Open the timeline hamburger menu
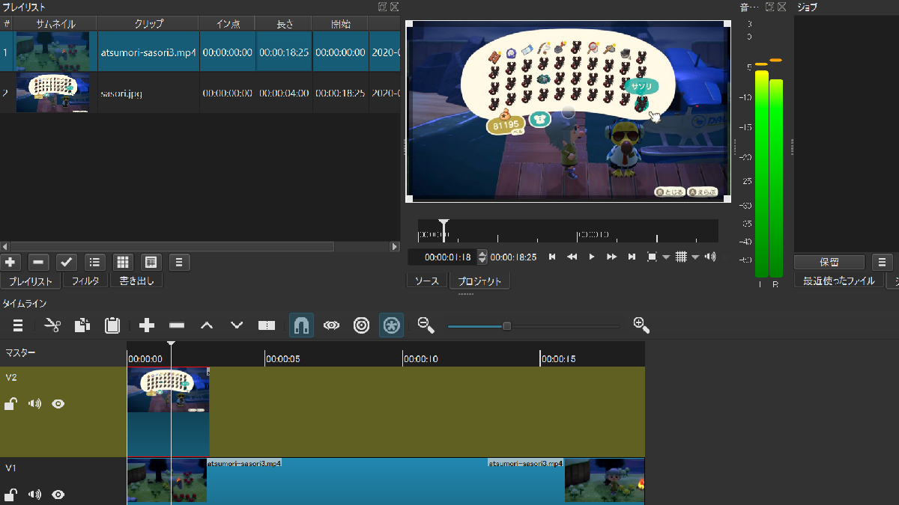 pos(17,325)
